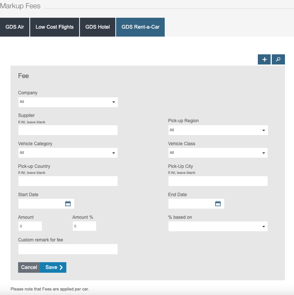Focus the Custom remark for fee field
The height and width of the screenshot is (295, 294).
coord(68,249)
